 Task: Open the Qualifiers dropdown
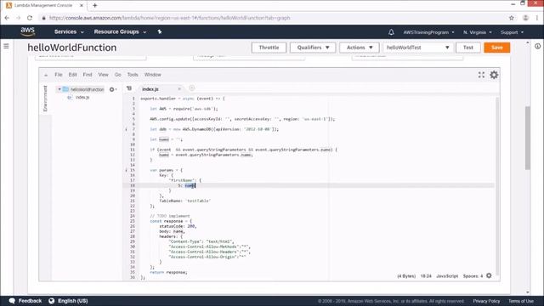(x=313, y=48)
